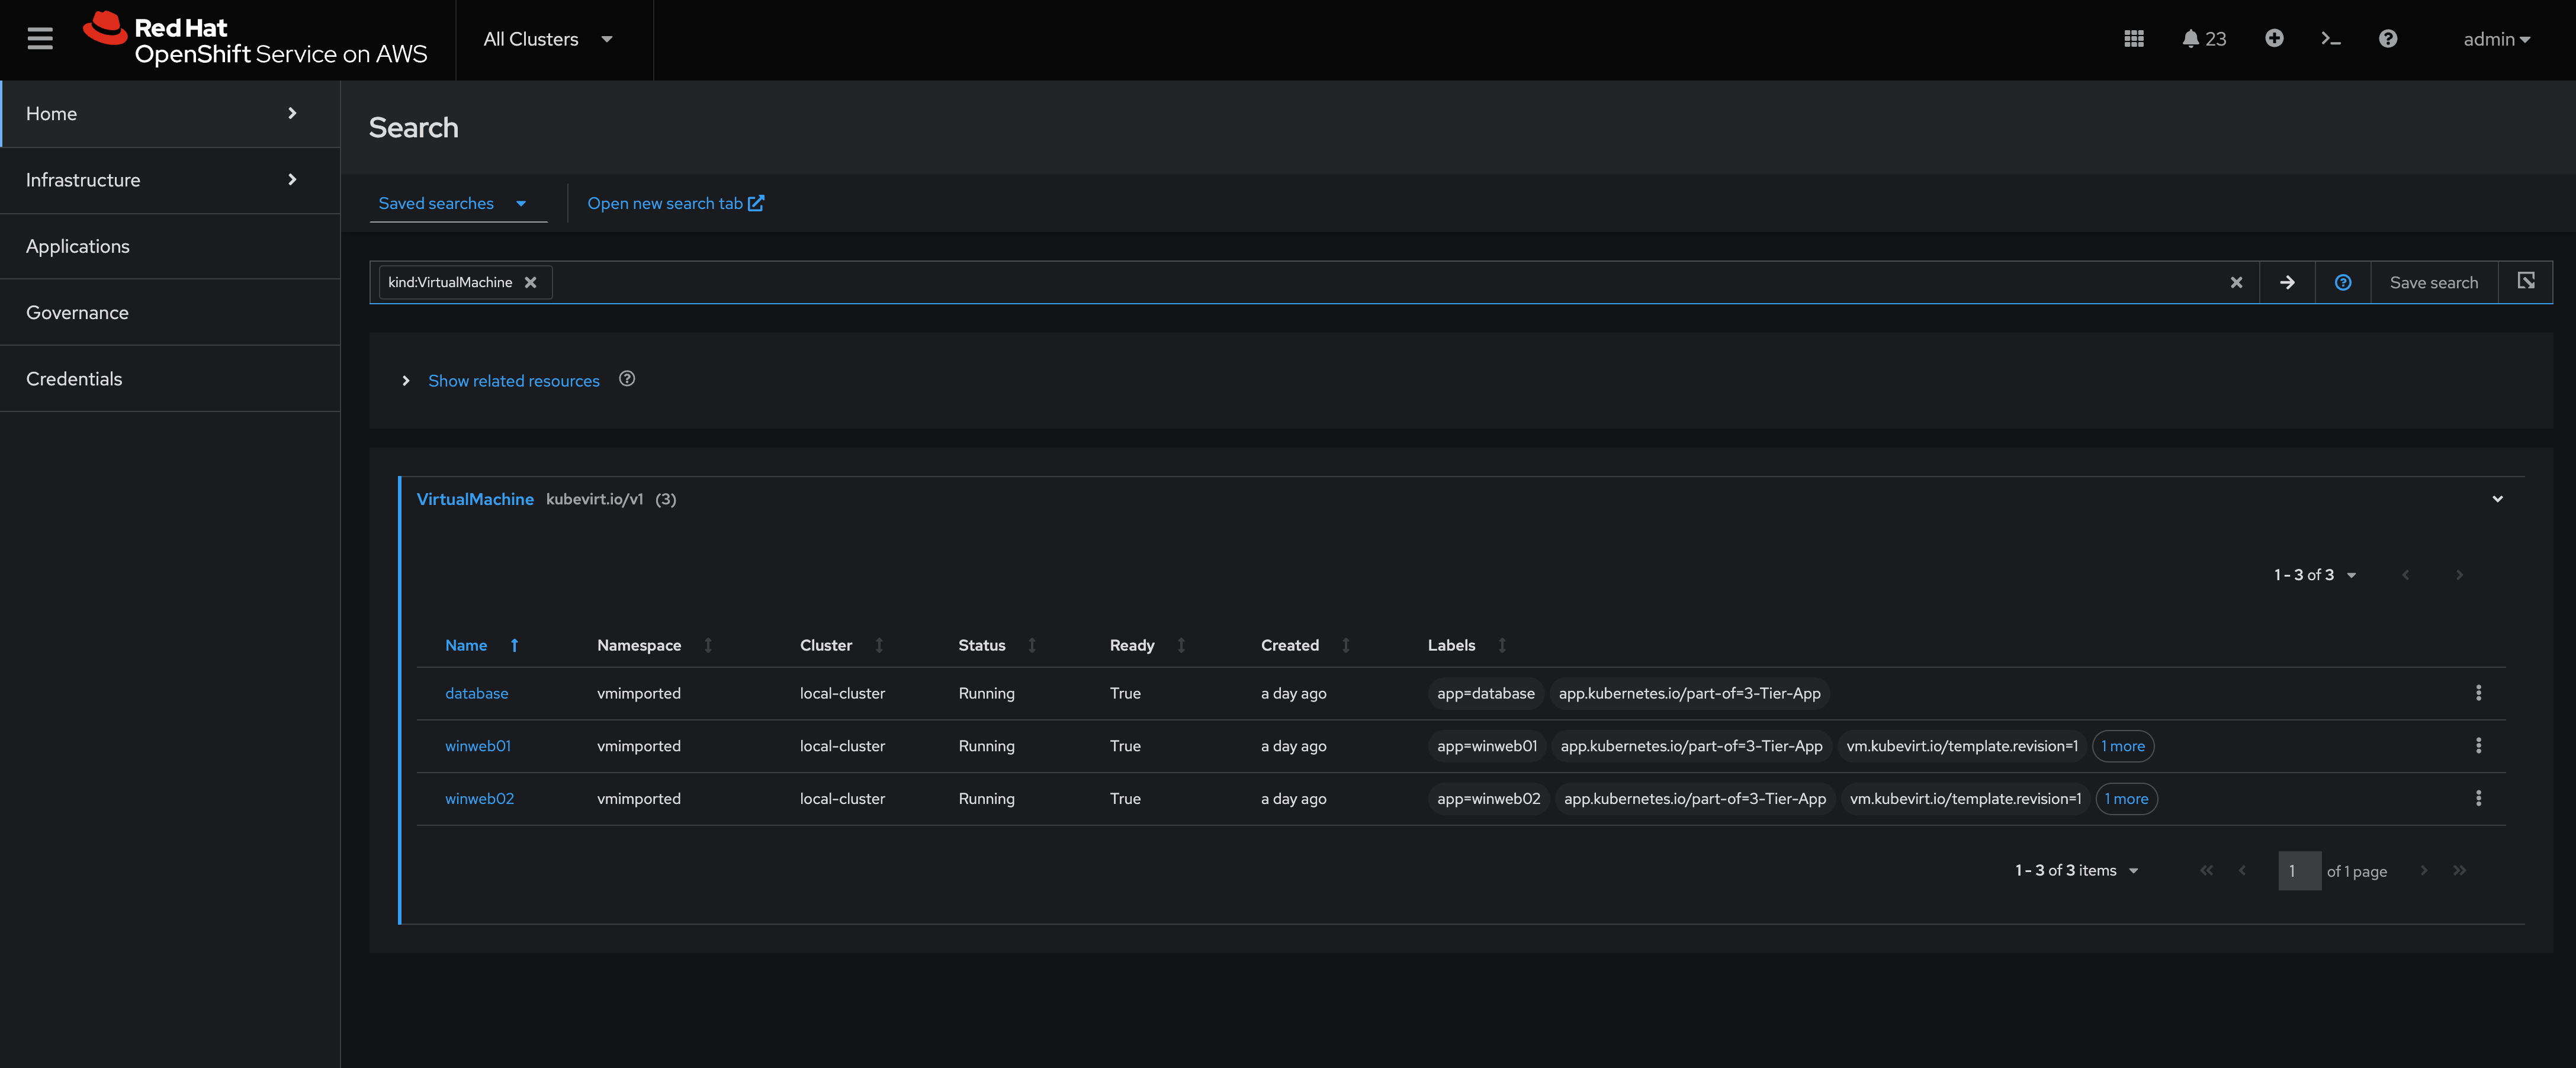Open the winweb02 virtual machine link

pos(479,798)
